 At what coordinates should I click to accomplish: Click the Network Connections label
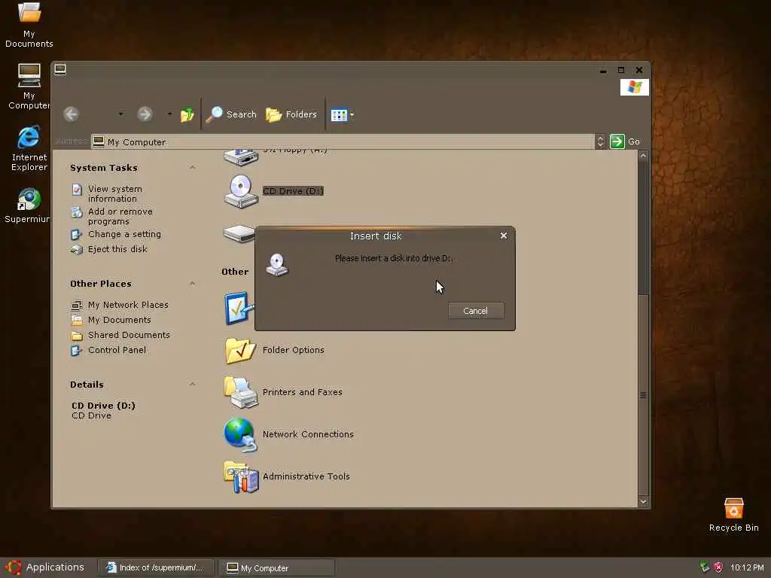click(308, 434)
